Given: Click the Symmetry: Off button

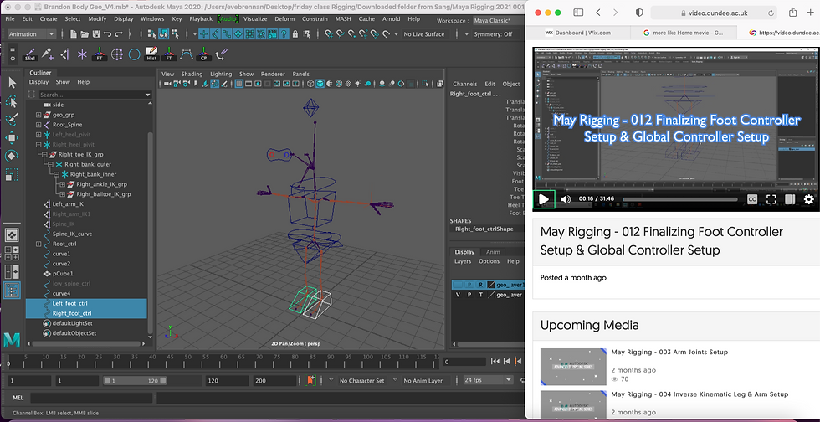Looking at the screenshot, I should 493,34.
